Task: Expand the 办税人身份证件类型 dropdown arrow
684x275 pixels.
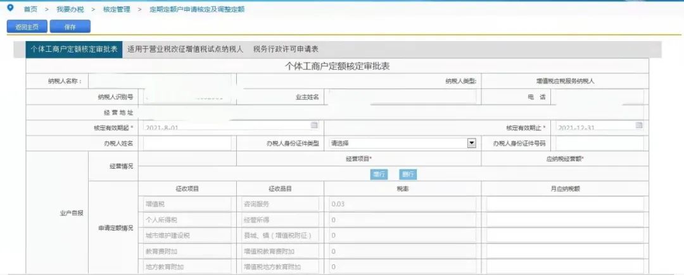Action: [x=471, y=143]
